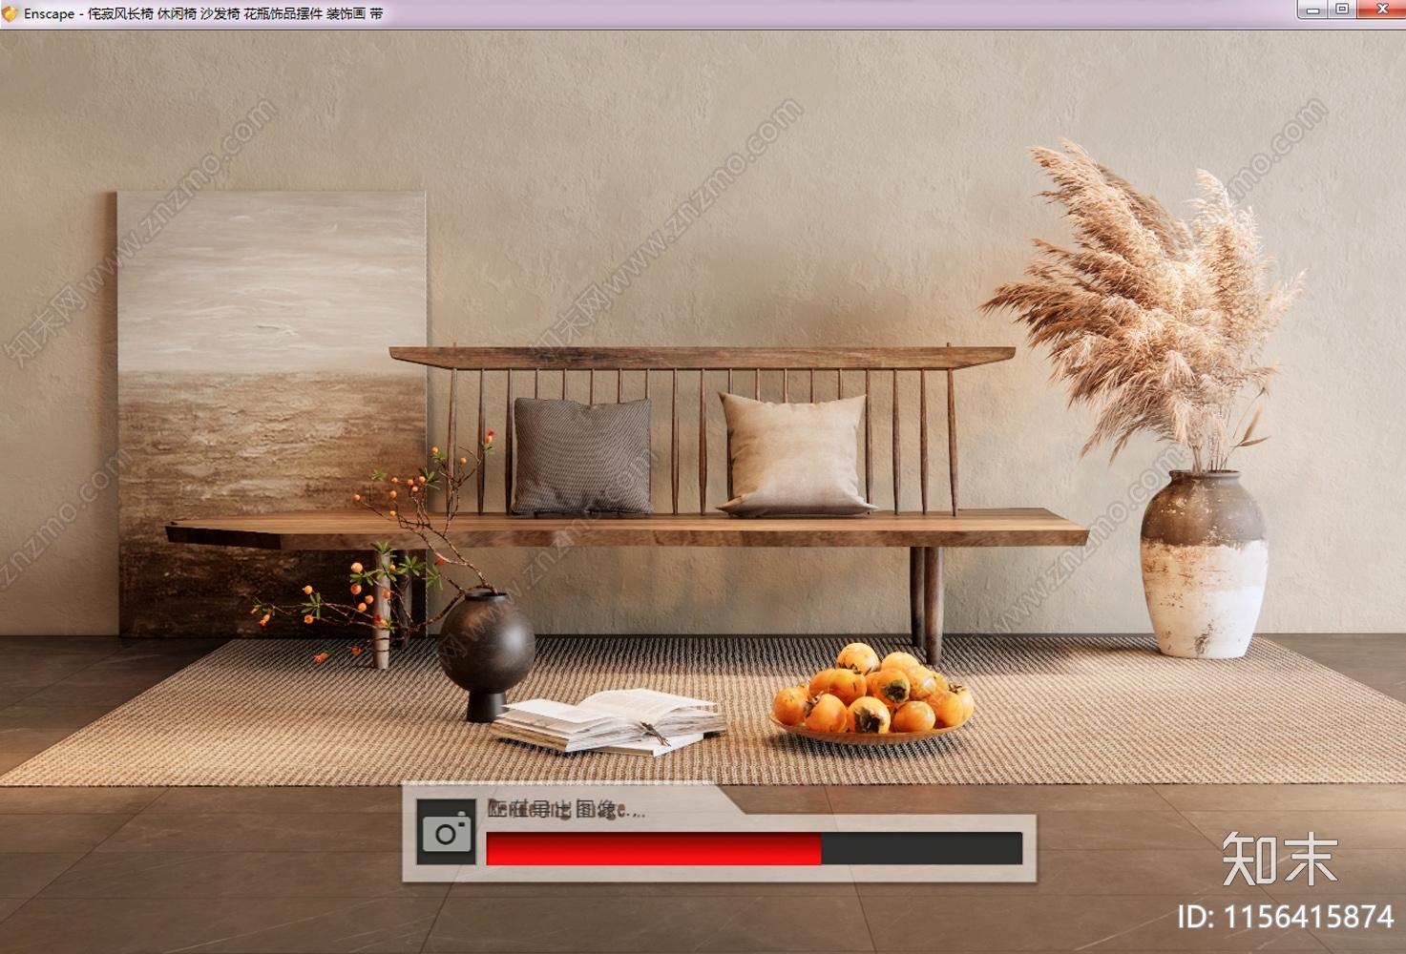1406x954 pixels.
Task: Minimize the Enscape window
Action: point(1312,10)
